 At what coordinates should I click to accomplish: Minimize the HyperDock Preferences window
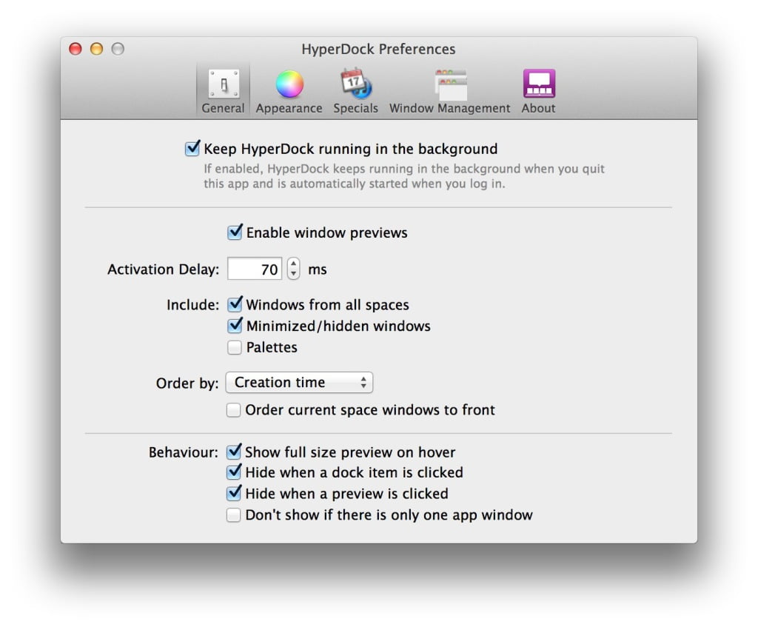click(97, 49)
